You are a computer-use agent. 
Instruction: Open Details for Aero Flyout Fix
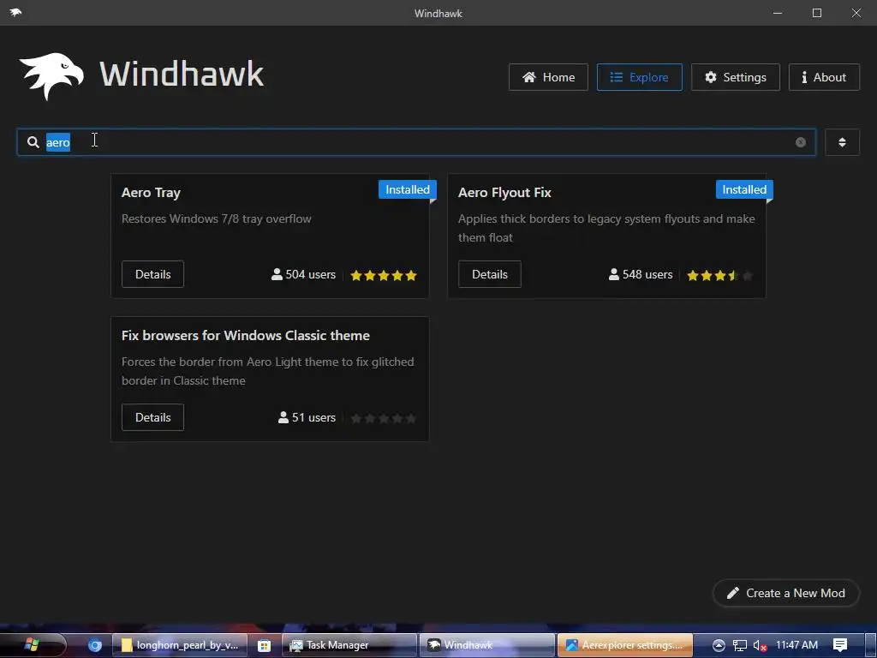pyautogui.click(x=489, y=274)
